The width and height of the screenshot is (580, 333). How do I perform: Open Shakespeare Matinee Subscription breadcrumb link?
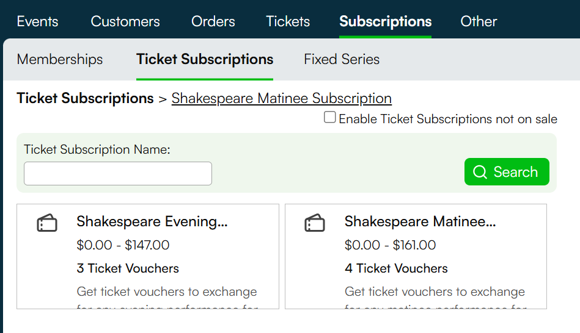pyautogui.click(x=282, y=98)
